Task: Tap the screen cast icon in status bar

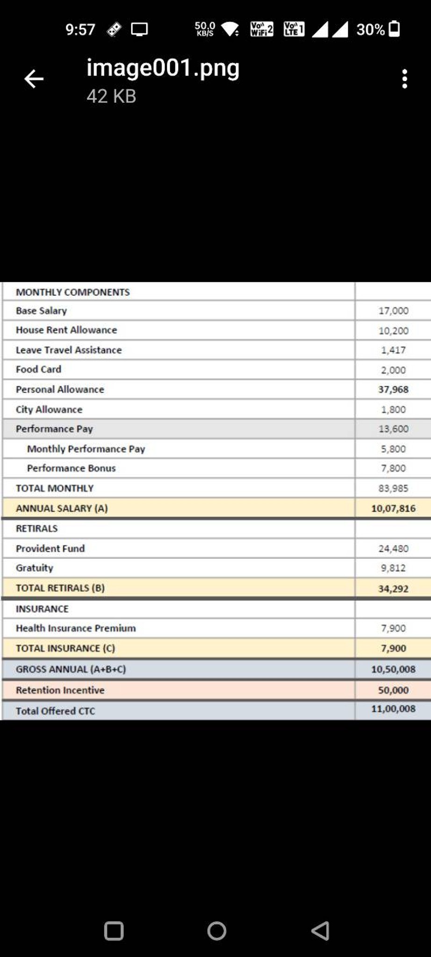Action: (x=139, y=29)
